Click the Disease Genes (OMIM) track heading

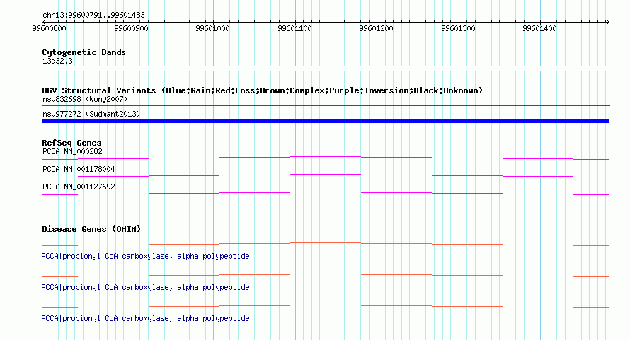coord(91,229)
